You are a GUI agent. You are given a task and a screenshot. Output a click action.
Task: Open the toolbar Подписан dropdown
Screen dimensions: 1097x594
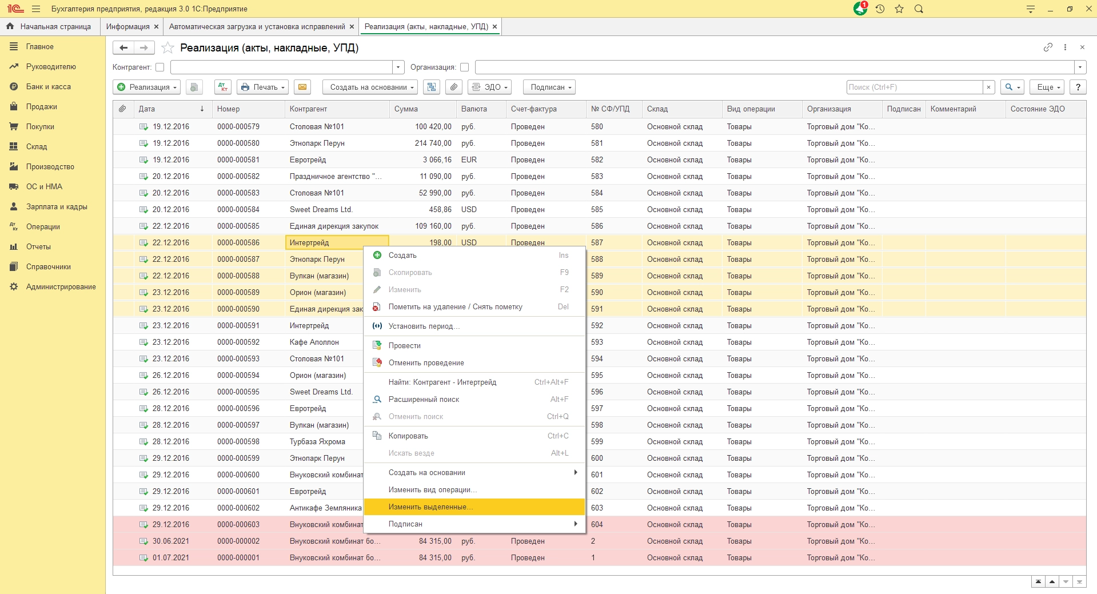[549, 87]
